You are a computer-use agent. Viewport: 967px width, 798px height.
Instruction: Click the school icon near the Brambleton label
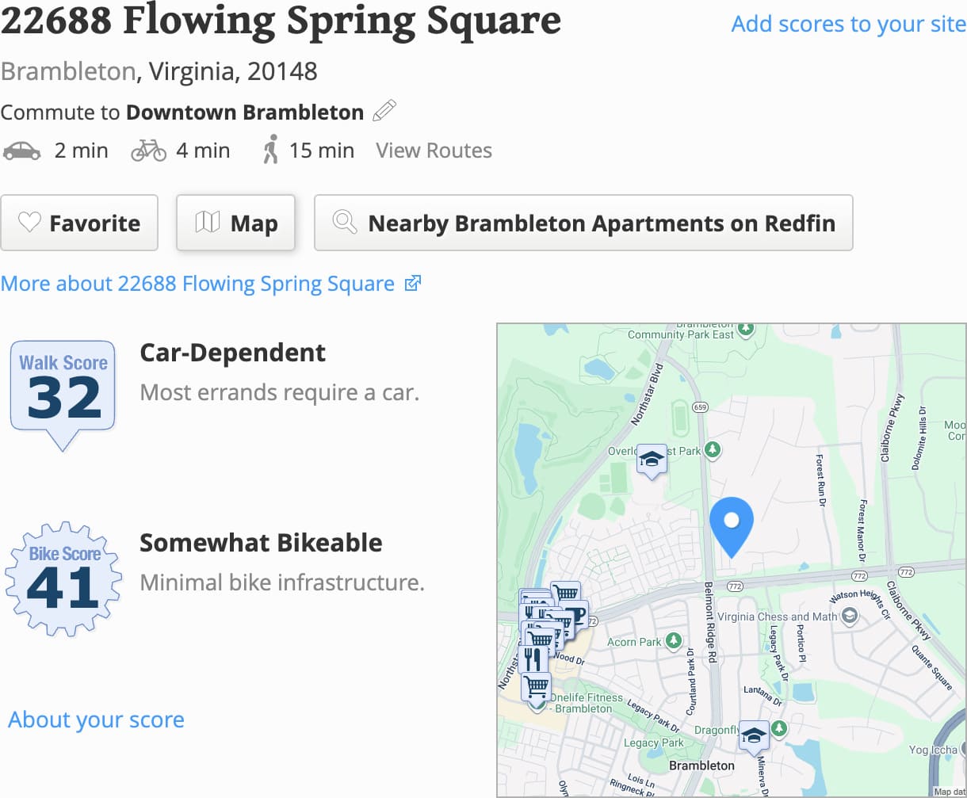point(752,733)
